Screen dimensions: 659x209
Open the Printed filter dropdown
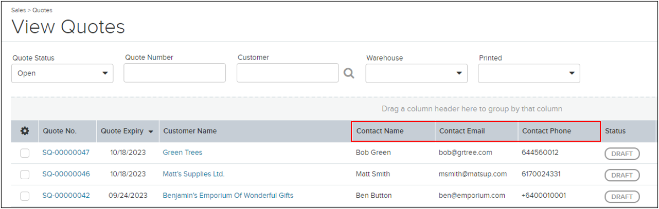[529, 73]
